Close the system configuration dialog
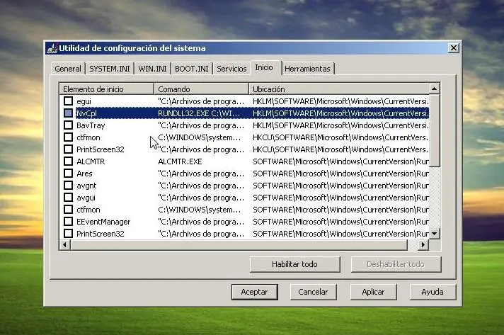Screen dimensions: 504x335 (453, 48)
